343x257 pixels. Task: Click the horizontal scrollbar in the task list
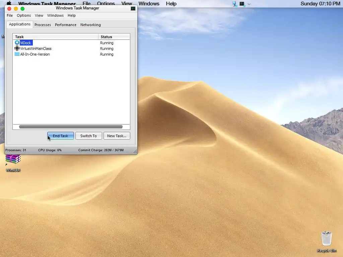click(x=71, y=127)
